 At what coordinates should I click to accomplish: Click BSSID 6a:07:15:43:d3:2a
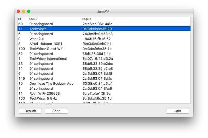click(98, 59)
